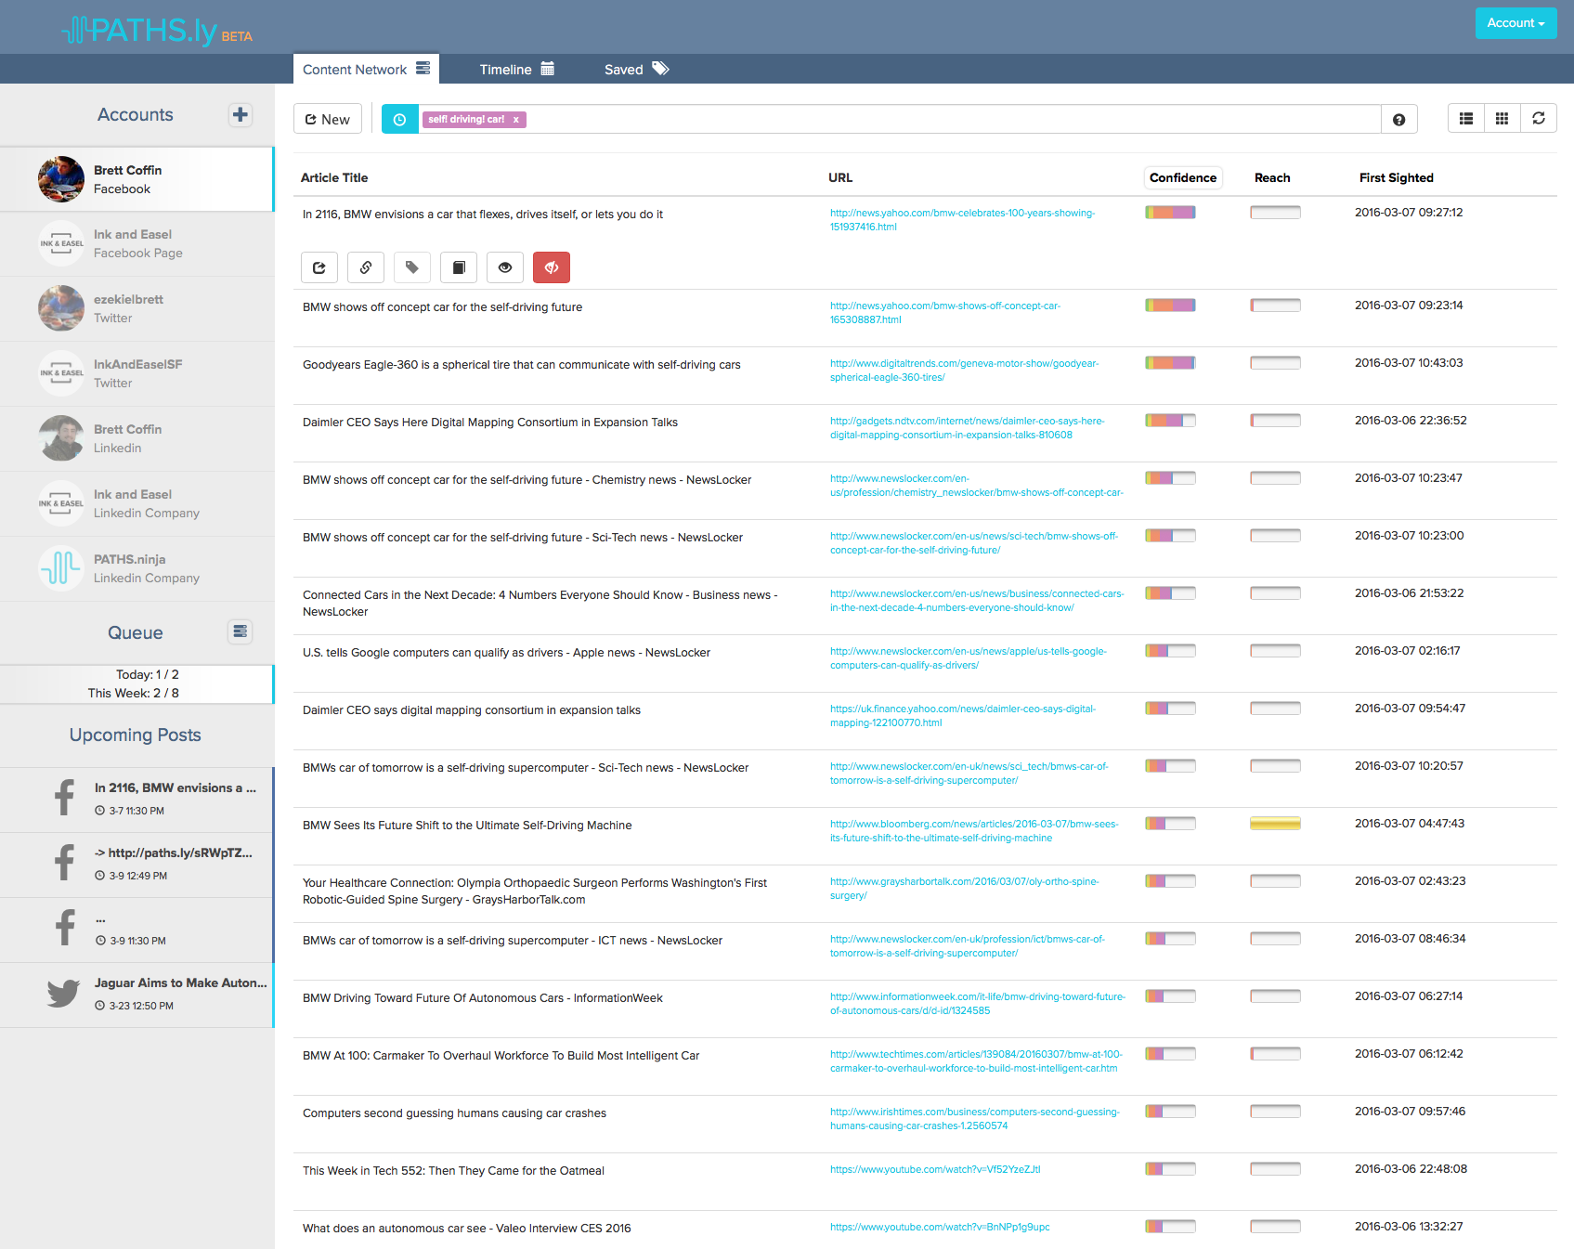Open the informationweek BMW driving URL

coord(977,1003)
